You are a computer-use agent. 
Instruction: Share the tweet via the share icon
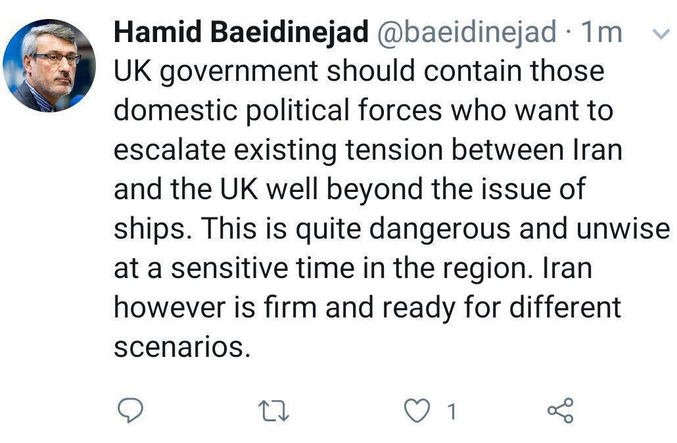click(561, 411)
